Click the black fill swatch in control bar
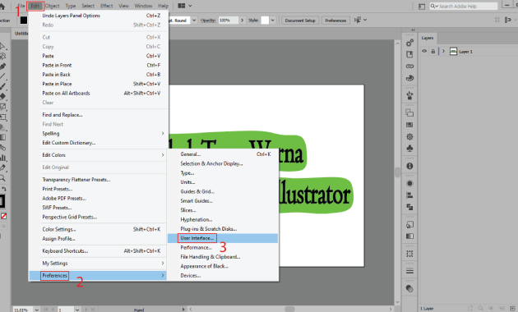The width and height of the screenshot is (518, 312). pos(24,21)
